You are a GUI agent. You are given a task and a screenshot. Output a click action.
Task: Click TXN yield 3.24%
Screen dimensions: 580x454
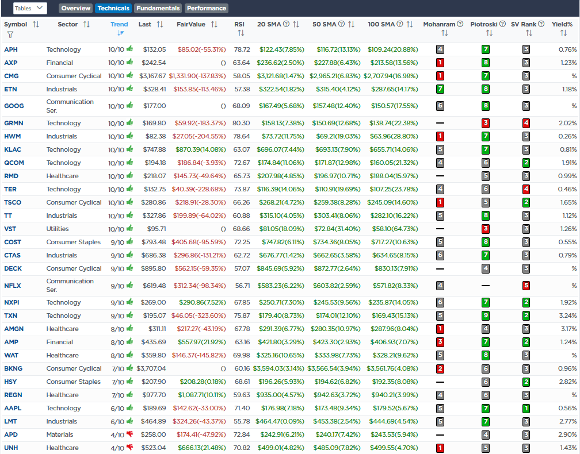coord(568,316)
